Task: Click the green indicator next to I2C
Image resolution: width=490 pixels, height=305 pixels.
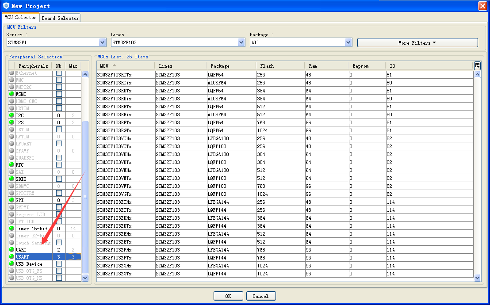Action: pyautogui.click(x=11, y=115)
